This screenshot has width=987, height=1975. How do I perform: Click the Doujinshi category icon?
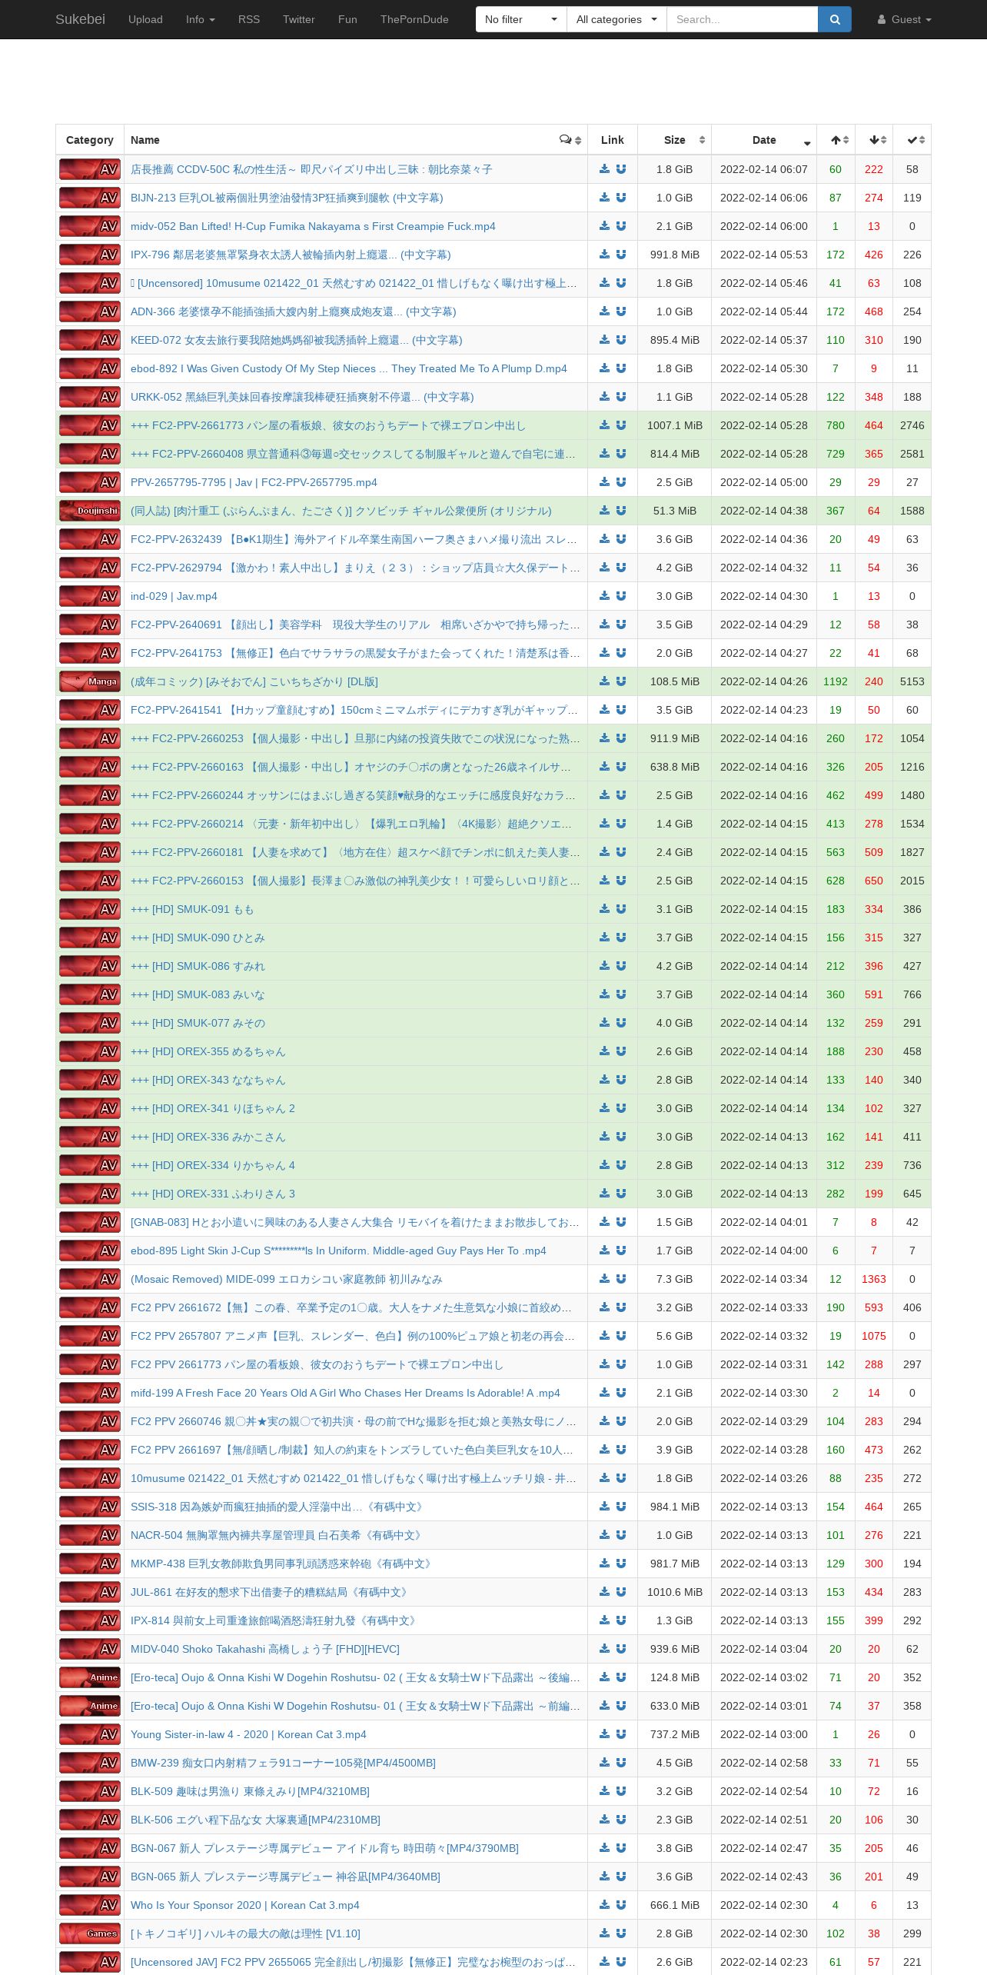click(90, 511)
